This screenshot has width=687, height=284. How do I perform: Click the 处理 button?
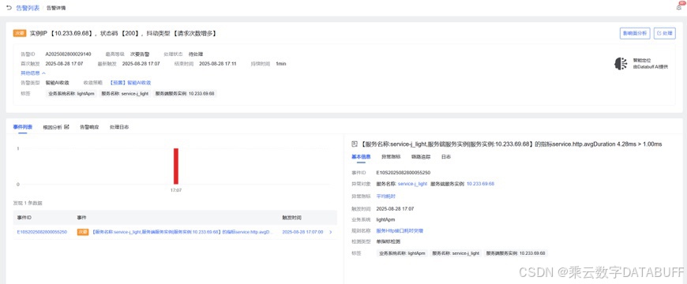665,33
